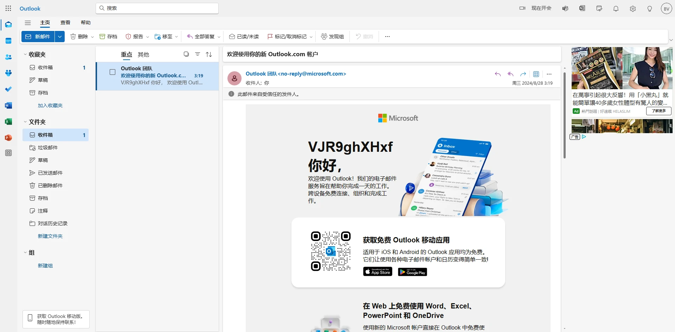Click the 搜索 search box
675x332 pixels.
pyautogui.click(x=157, y=8)
